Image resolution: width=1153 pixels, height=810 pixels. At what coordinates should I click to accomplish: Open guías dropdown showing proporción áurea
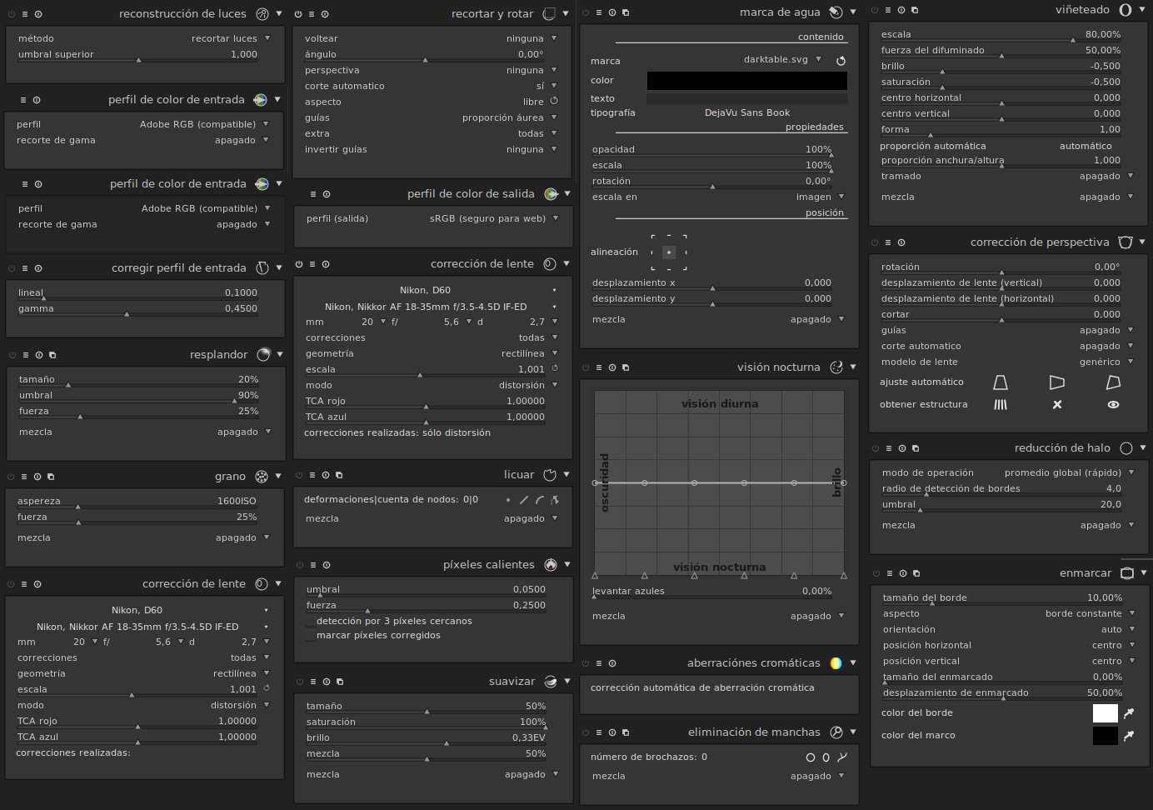pyautogui.click(x=432, y=118)
